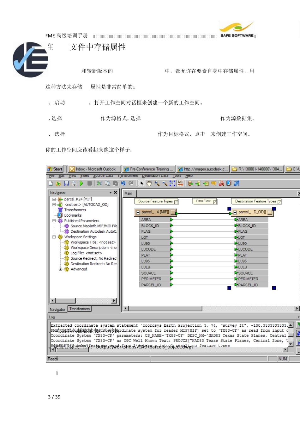The height and width of the screenshot is (425, 300).
Task: Toggle the Source Feature Types checkbox
Action: point(176,202)
